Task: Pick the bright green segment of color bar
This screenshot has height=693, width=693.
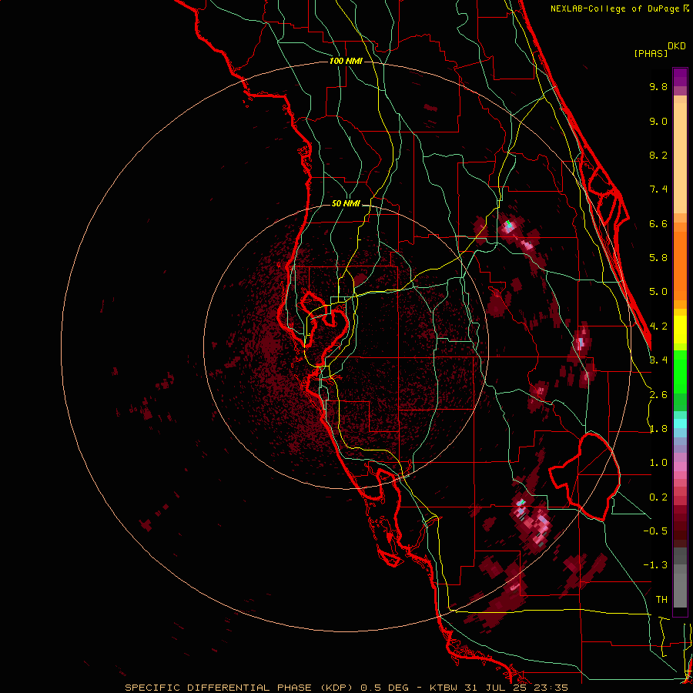Action: tap(680, 372)
